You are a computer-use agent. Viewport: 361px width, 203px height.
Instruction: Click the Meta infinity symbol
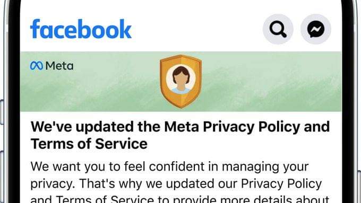pos(37,66)
